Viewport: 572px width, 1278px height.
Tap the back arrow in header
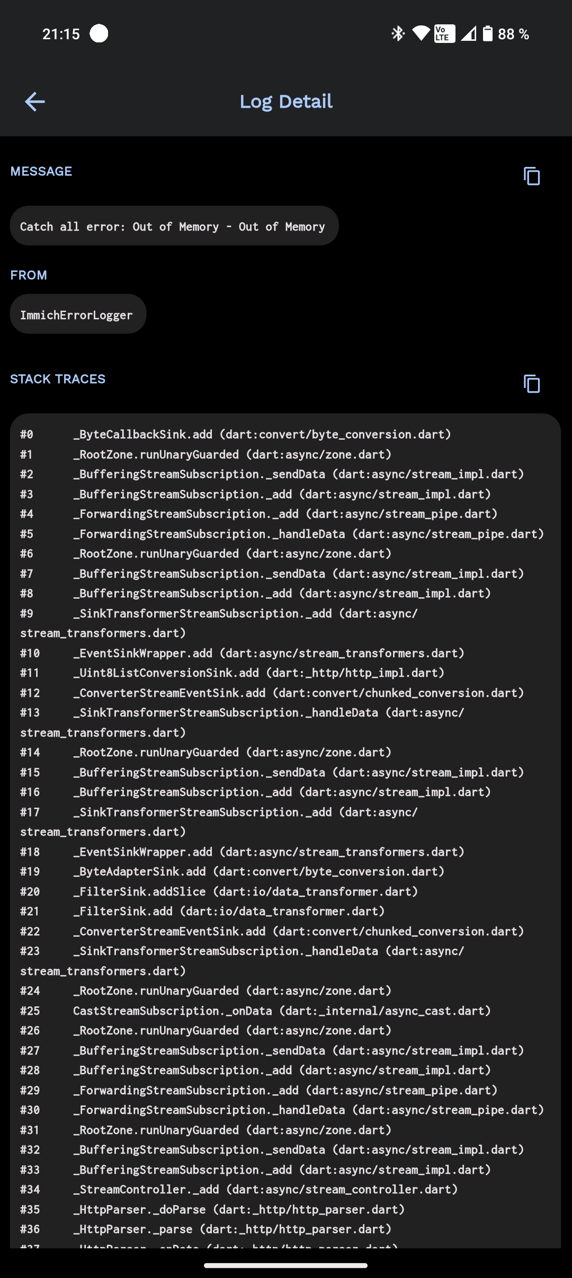click(x=35, y=102)
